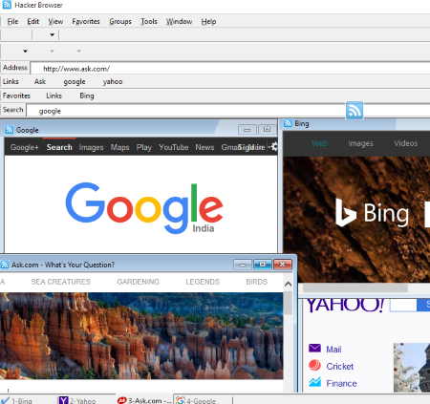Click the Google child window title icon
The image size is (430, 404).
(9, 130)
